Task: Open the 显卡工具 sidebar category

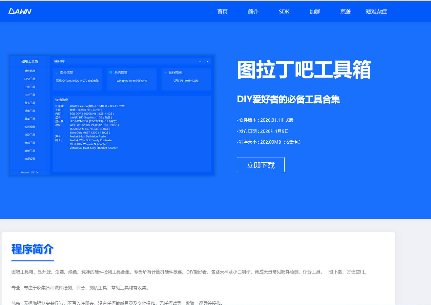Action: pyautogui.click(x=30, y=103)
